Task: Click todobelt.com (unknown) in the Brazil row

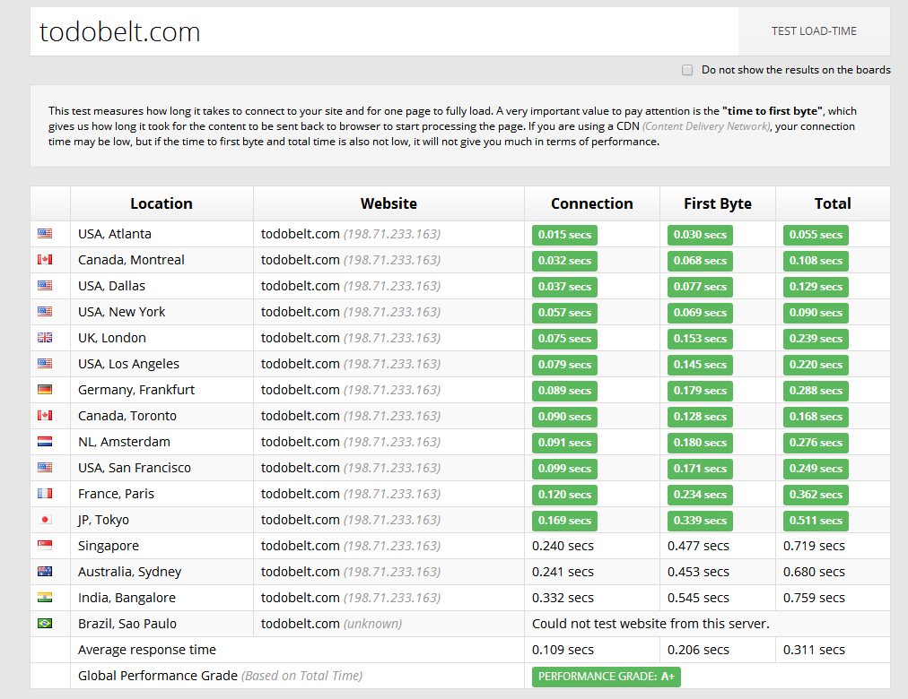Action: tap(331, 624)
